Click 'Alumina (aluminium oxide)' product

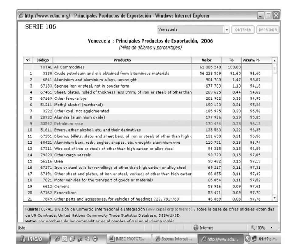point(80,117)
